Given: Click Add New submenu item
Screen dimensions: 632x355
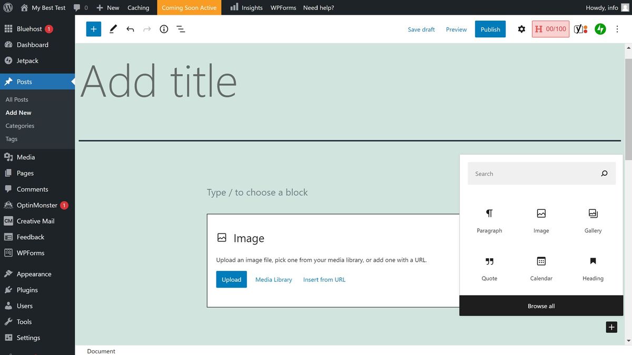Looking at the screenshot, I should coord(18,113).
